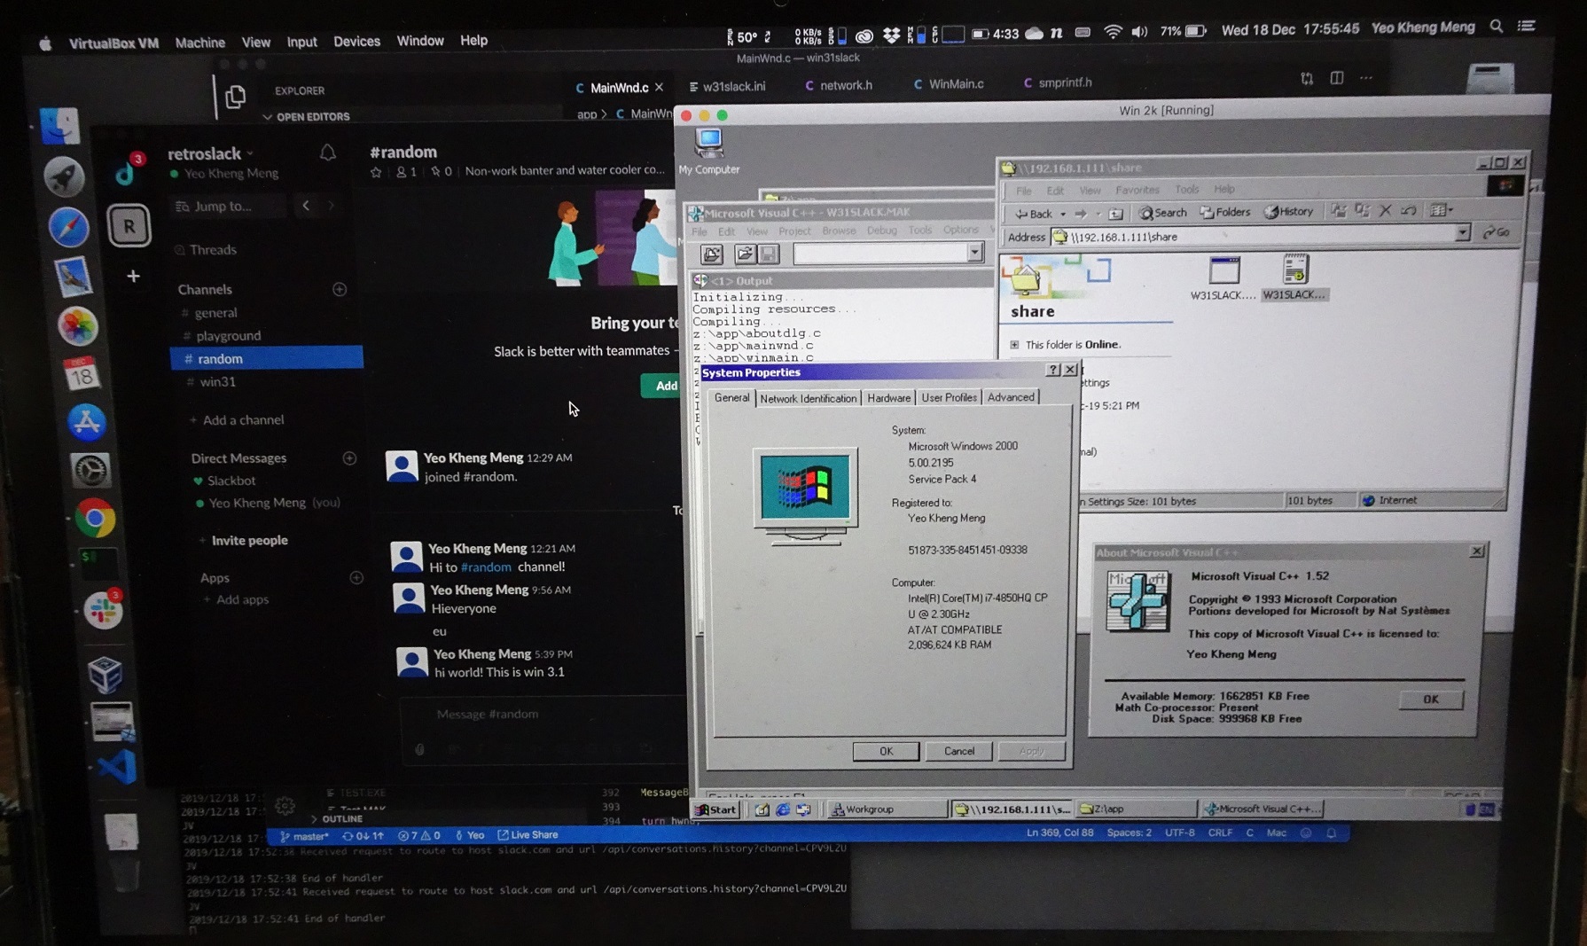Click Visual C++ open file toolbar icon
Screen dimensions: 1587x946
click(745, 254)
